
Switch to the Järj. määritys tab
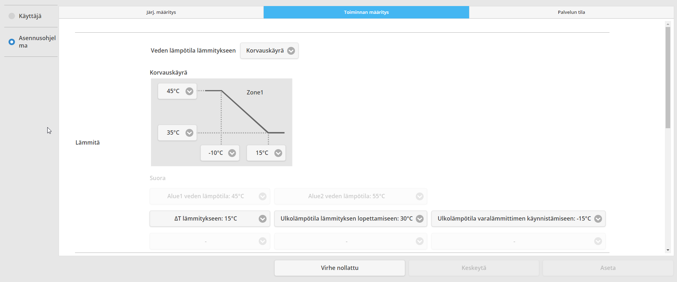161,12
